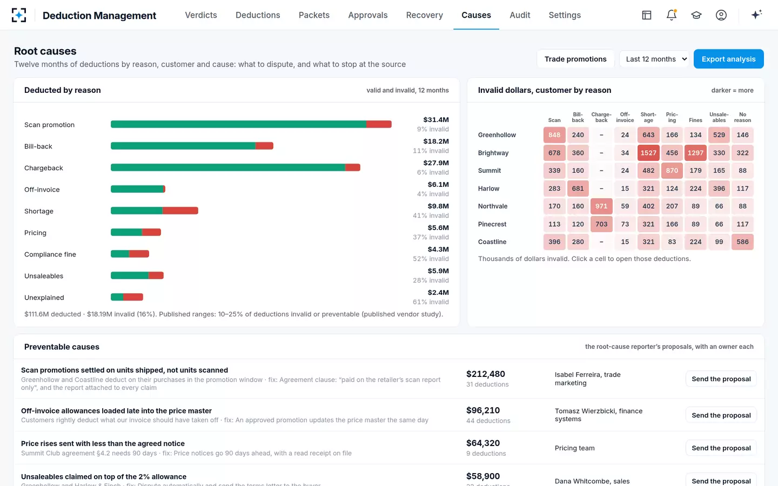This screenshot has height=486, width=778.
Task: Click Isabel Ferreira, trade marketing owner
Action: coord(588,379)
